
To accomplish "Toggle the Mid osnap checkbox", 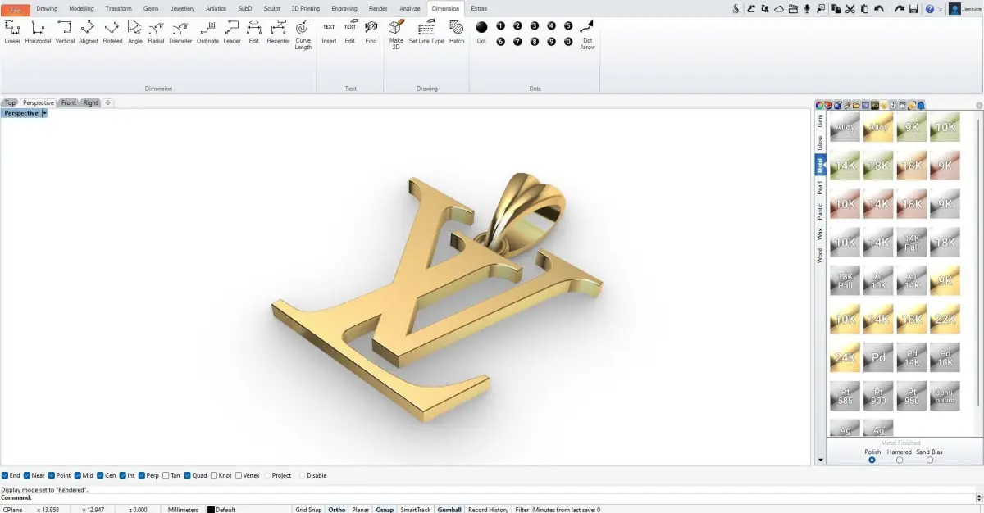I will click(x=78, y=475).
